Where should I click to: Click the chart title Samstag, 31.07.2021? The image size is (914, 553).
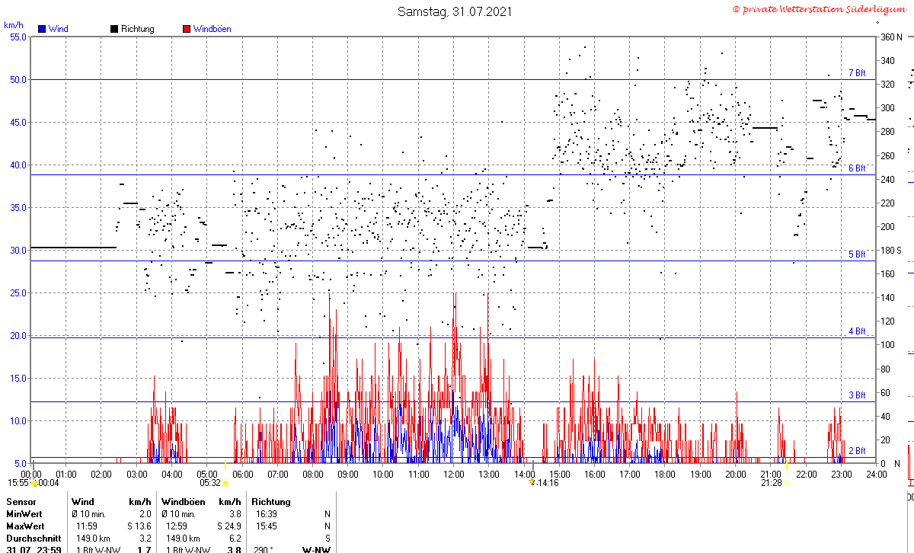click(x=455, y=11)
